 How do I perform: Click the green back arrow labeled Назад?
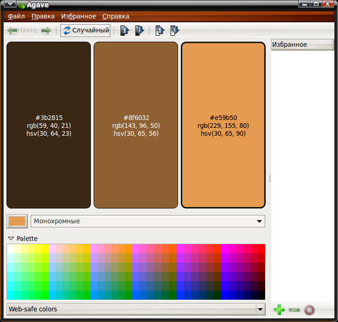[x=22, y=30]
